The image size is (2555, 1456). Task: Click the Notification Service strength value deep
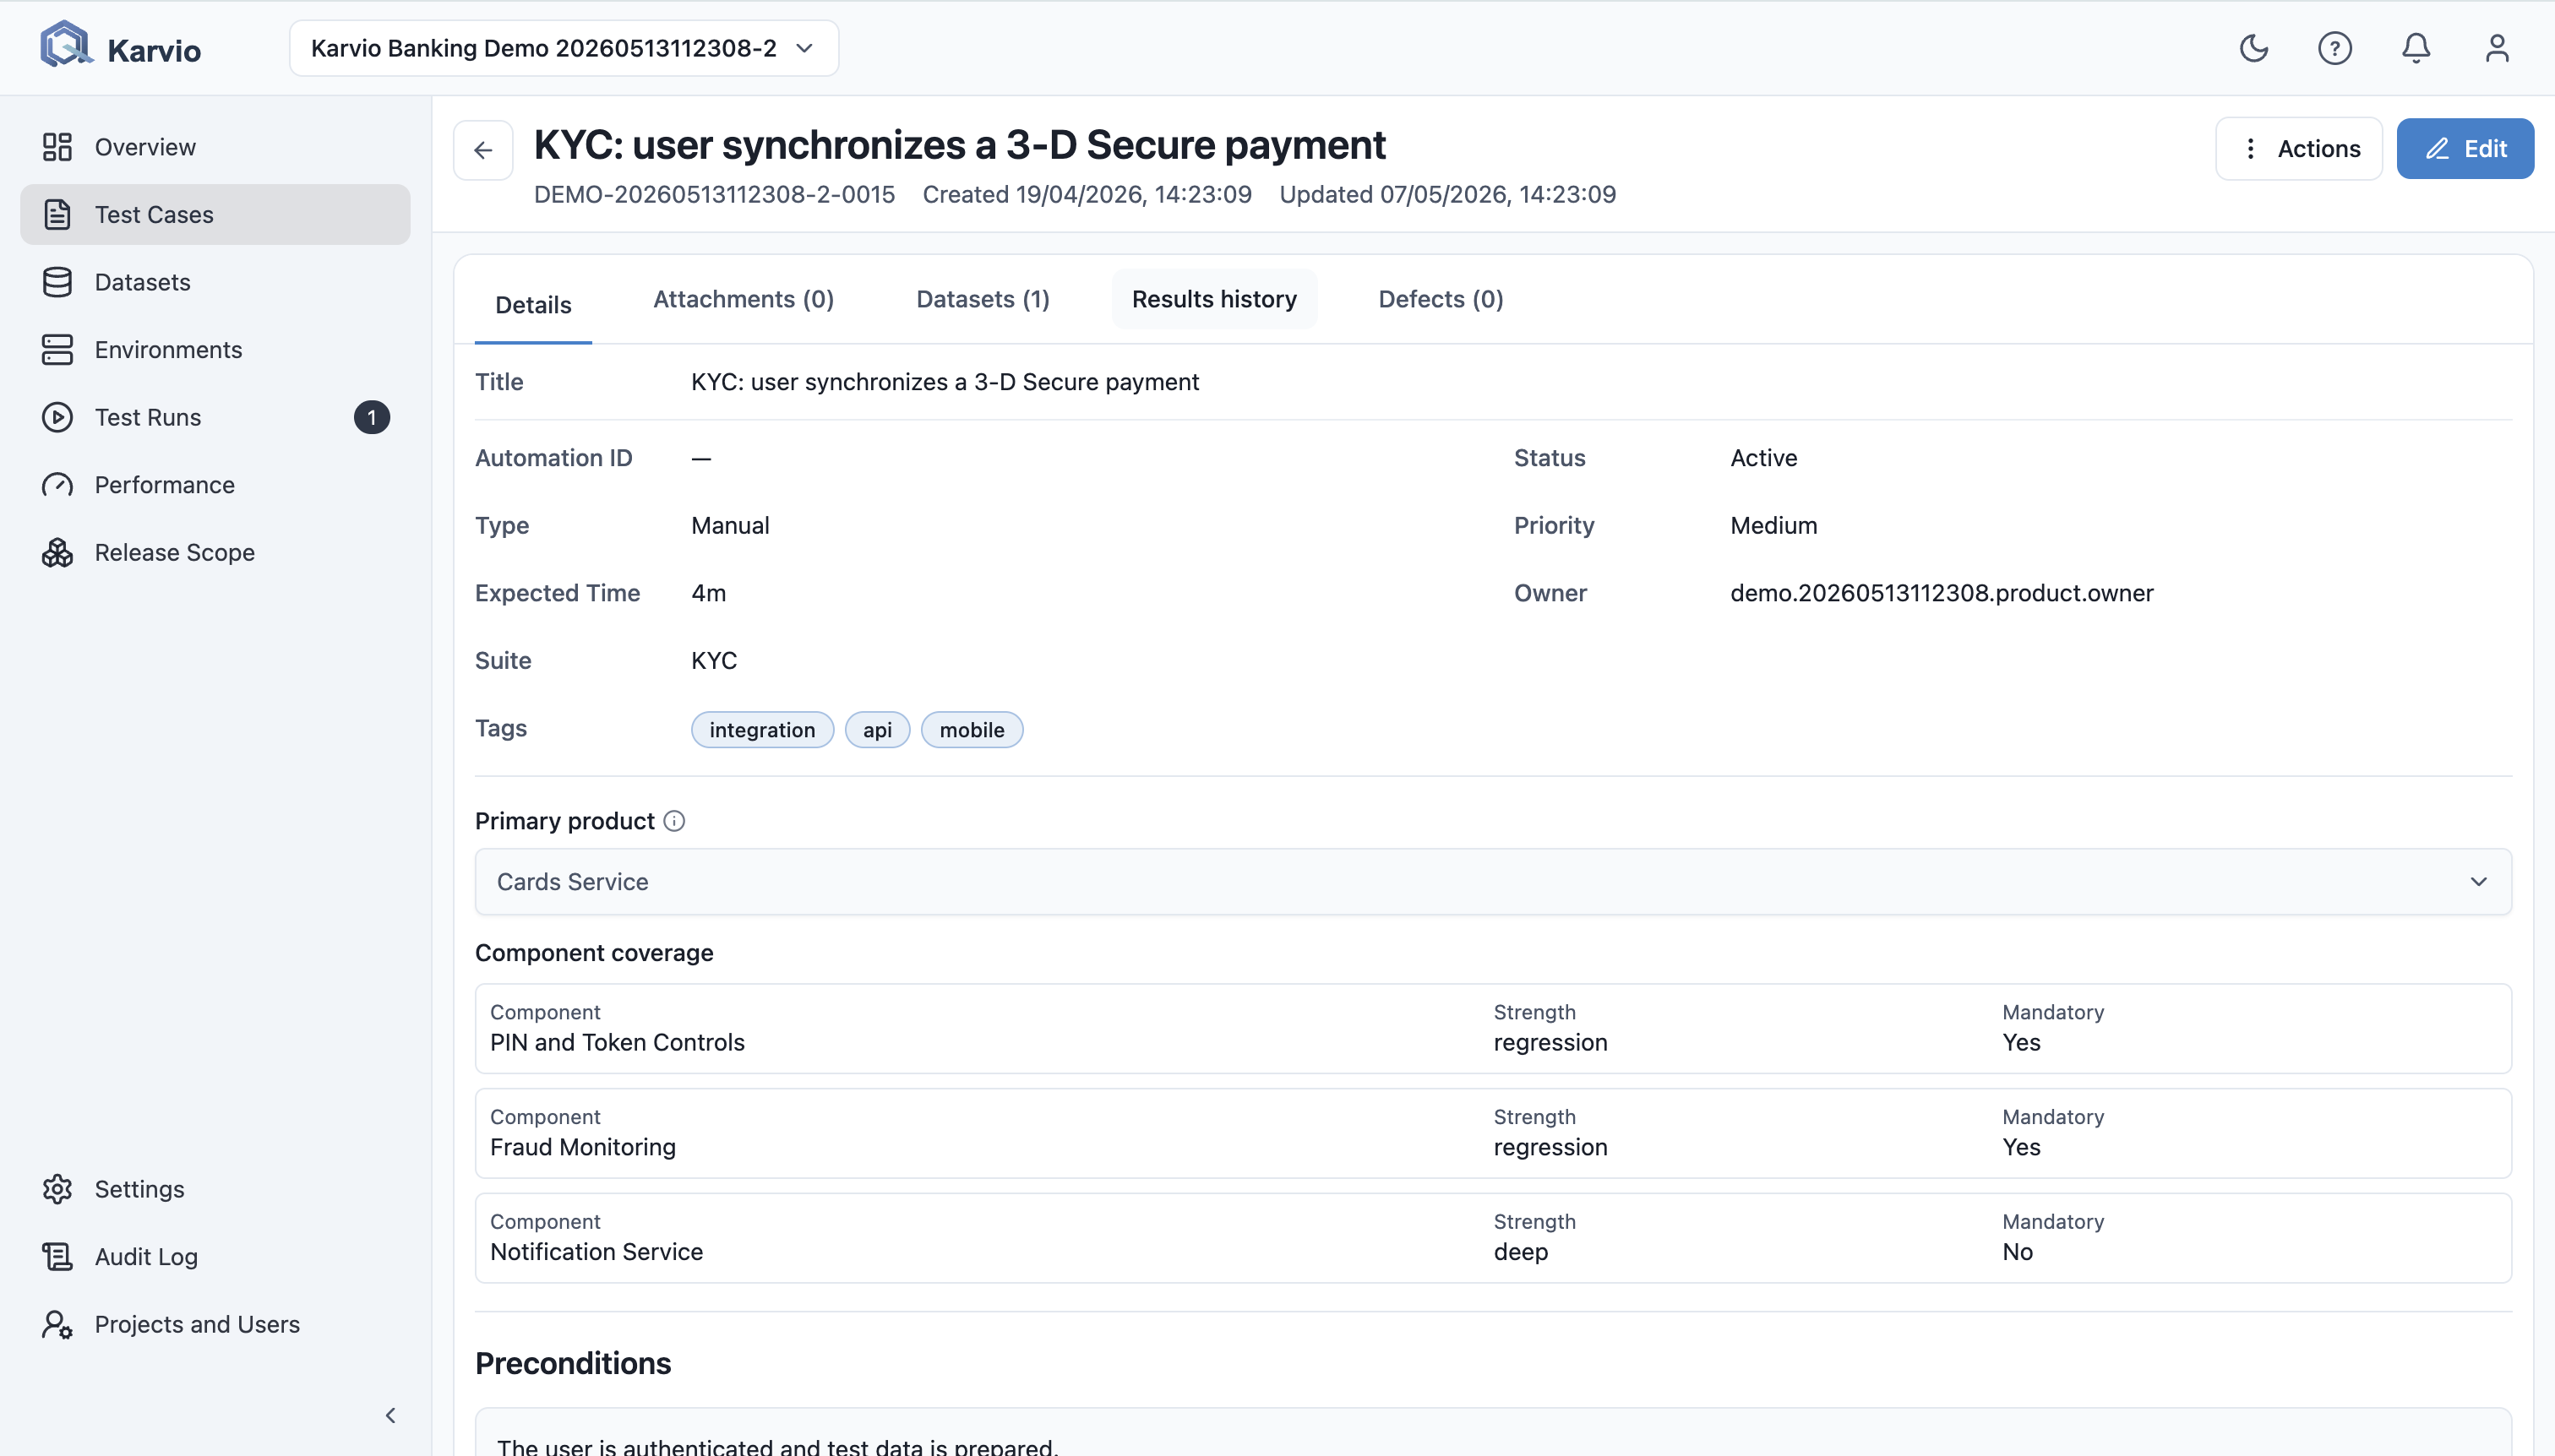coord(1521,1252)
